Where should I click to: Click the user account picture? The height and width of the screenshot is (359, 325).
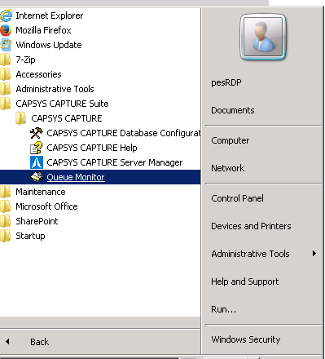pos(263,37)
